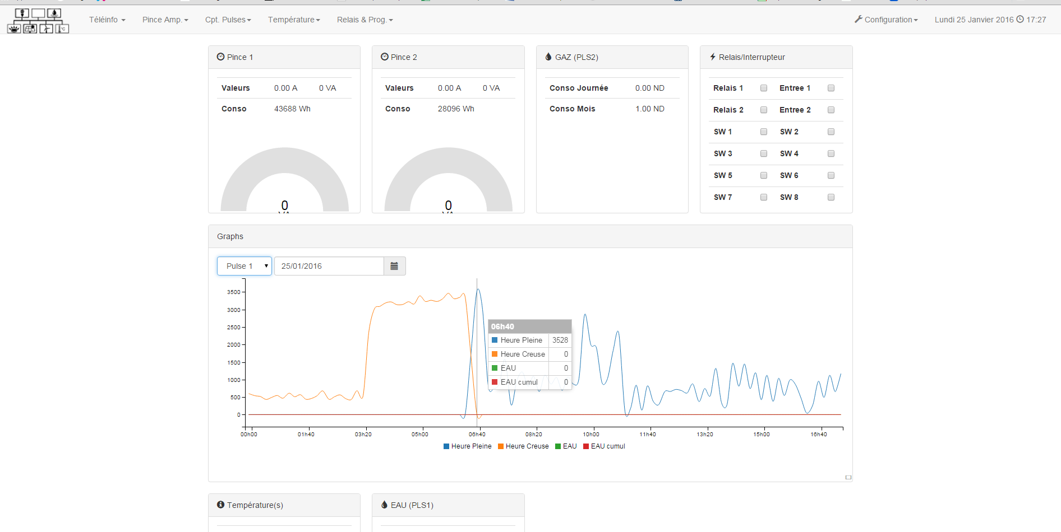Click the clock icon beside 17:27

coord(1020,20)
